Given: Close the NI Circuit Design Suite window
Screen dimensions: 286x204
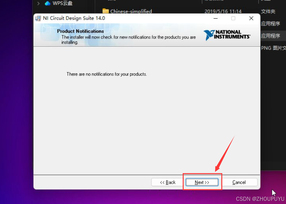Looking at the screenshot, I should click(x=251, y=18).
